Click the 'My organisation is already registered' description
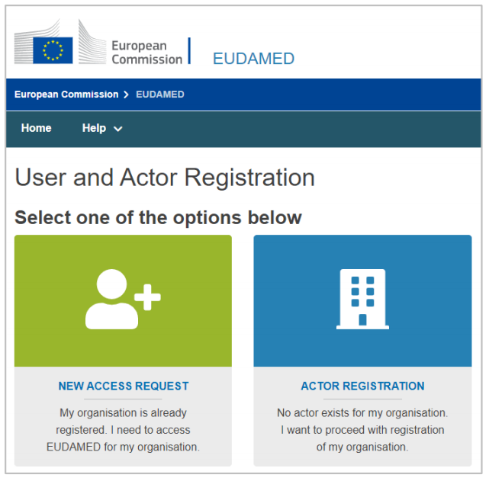The image size is (489, 481). (124, 430)
